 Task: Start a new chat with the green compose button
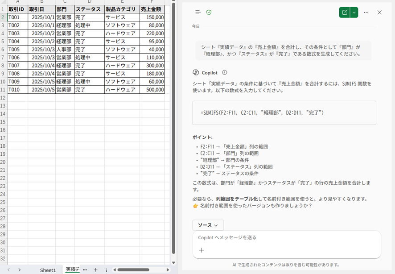344,12
